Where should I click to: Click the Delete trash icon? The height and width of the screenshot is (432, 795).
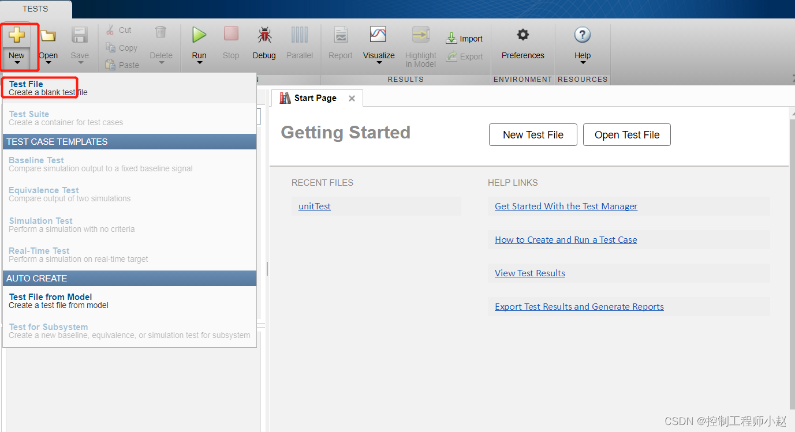point(161,32)
